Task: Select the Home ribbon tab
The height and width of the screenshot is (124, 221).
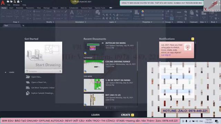Action: [4, 8]
